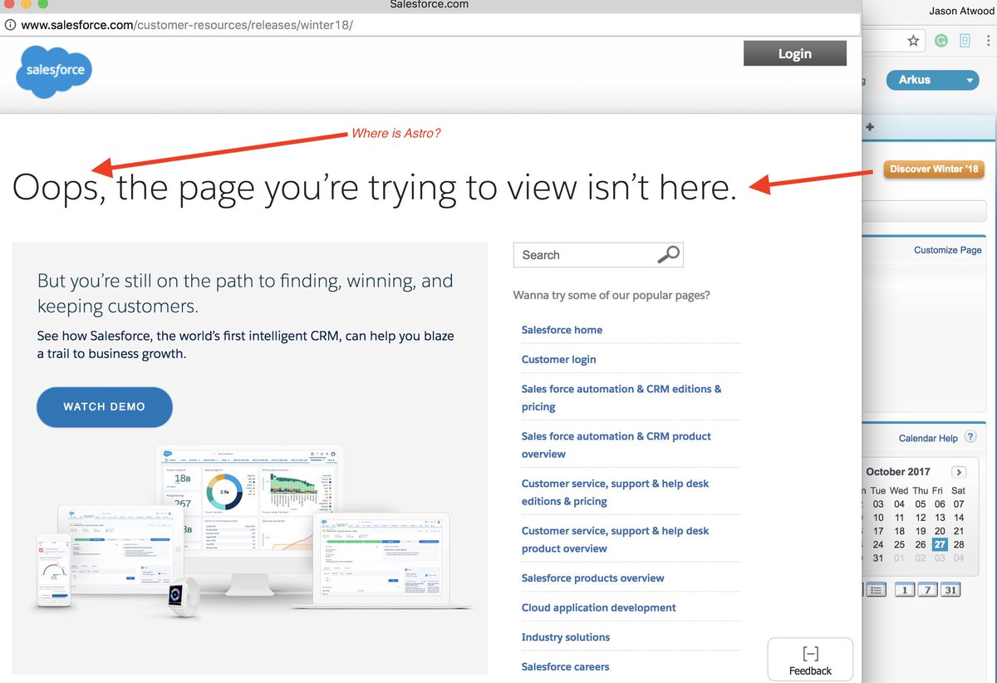
Task: Click the blue extension icon beside the Grammarly icon
Action: coord(965,40)
